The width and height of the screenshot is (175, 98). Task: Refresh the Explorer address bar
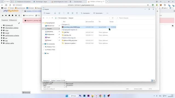[113, 18]
